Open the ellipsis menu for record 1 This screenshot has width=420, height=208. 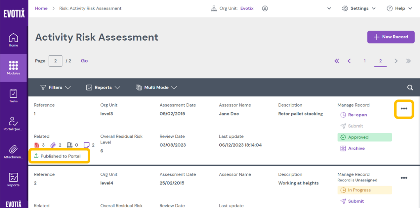404,109
